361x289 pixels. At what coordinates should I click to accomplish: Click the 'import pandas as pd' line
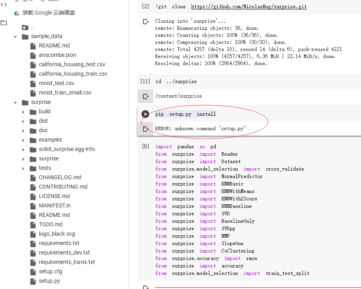pyautogui.click(x=186, y=147)
